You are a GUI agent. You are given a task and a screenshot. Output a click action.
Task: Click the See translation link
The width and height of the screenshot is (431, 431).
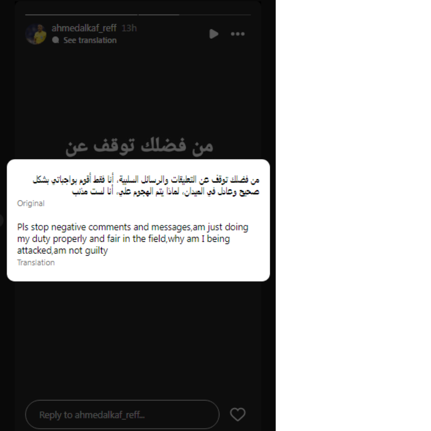pos(90,40)
